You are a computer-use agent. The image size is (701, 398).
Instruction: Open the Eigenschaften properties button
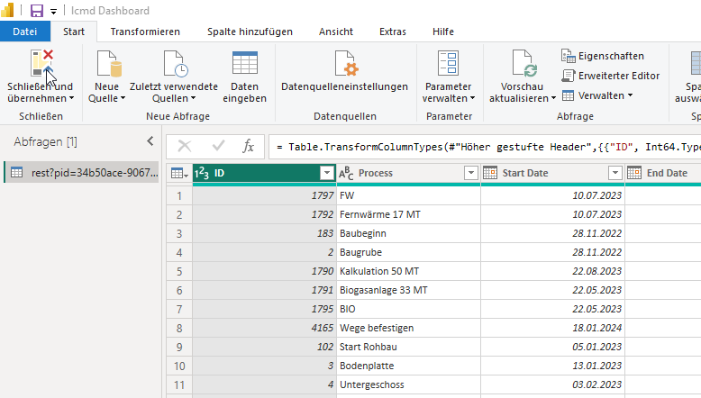tap(603, 56)
